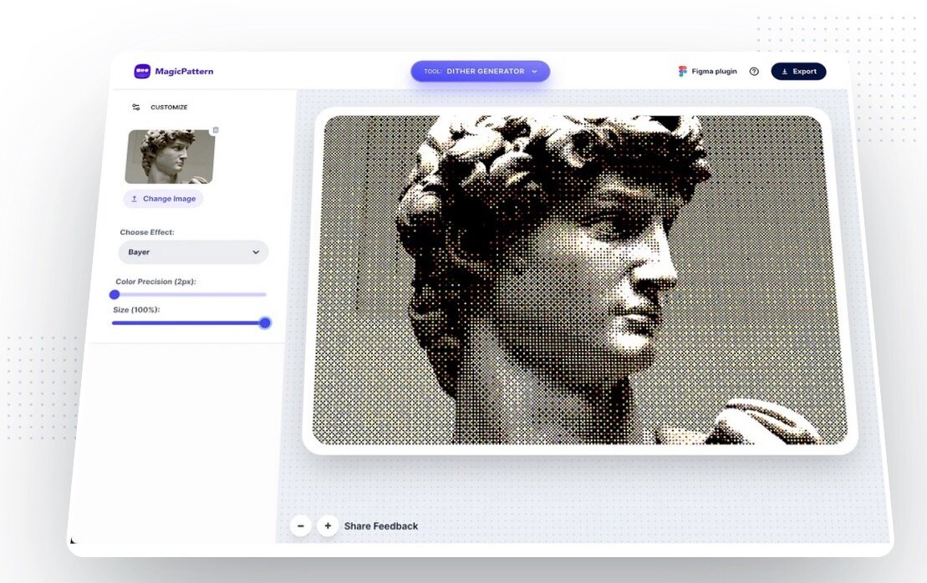Click the Size slider handle
The width and height of the screenshot is (927, 583).
click(x=265, y=322)
